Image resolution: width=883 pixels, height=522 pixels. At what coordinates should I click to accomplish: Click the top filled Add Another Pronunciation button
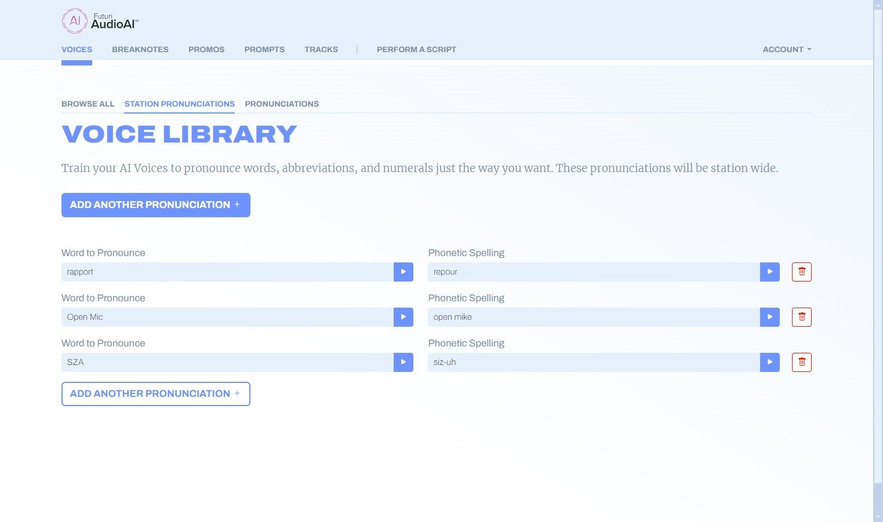[x=155, y=205]
